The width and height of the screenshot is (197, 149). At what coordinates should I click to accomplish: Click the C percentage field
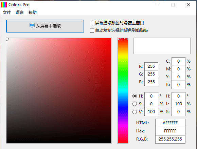point(178,61)
